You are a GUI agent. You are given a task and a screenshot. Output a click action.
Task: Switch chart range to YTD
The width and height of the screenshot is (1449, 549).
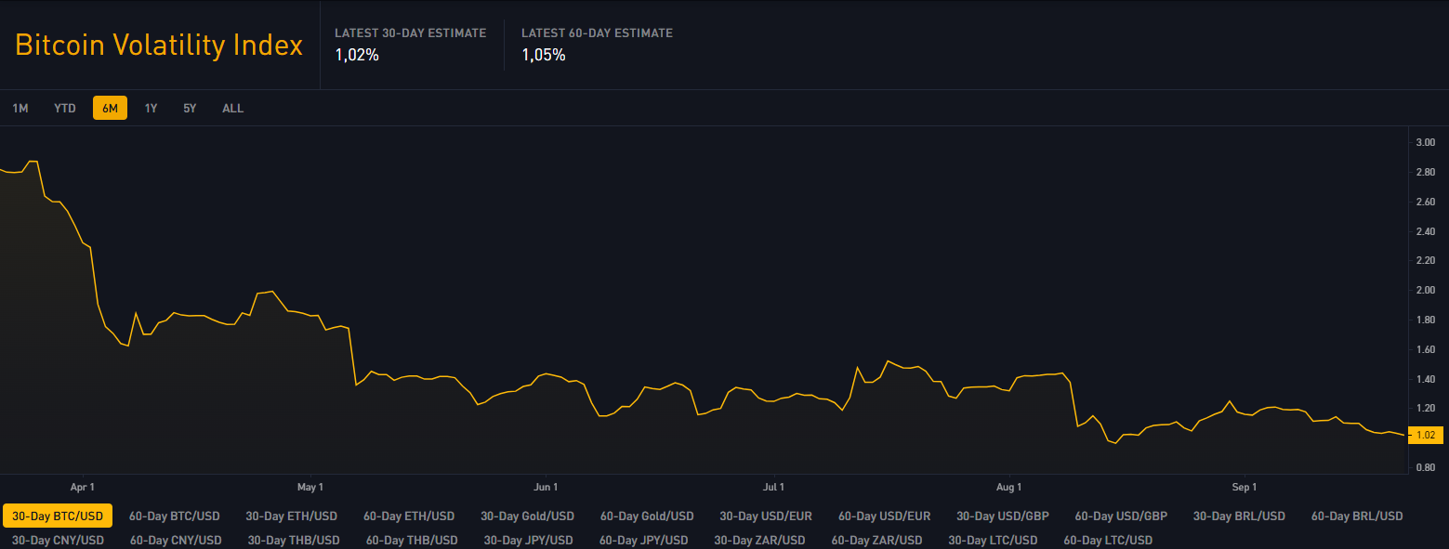[65, 109]
